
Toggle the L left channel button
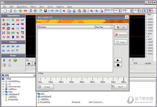tap(145, 11)
